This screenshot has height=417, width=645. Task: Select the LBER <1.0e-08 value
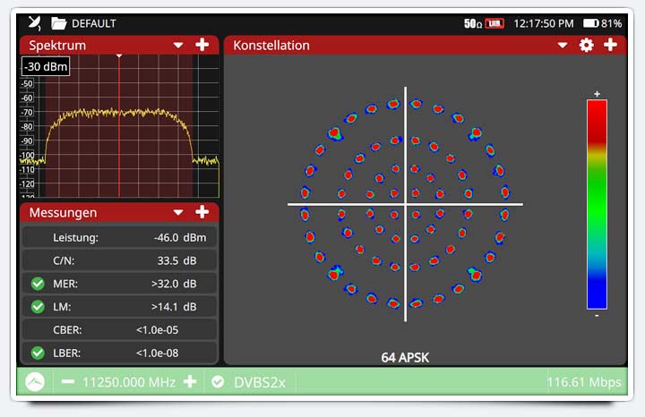pyautogui.click(x=157, y=353)
